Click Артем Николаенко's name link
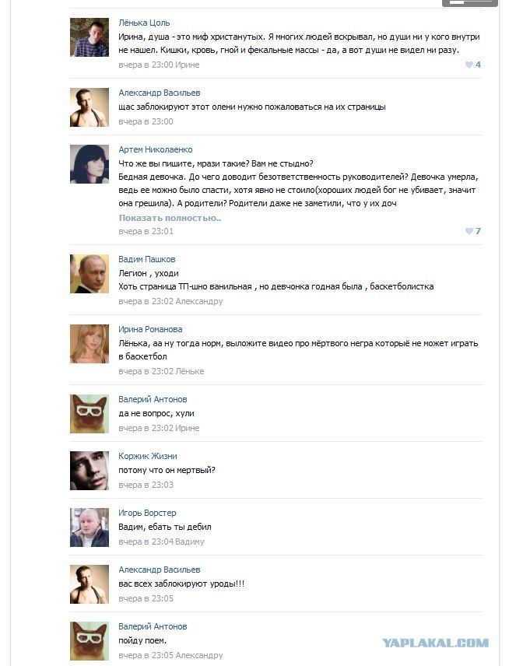The width and height of the screenshot is (509, 666). [x=156, y=149]
